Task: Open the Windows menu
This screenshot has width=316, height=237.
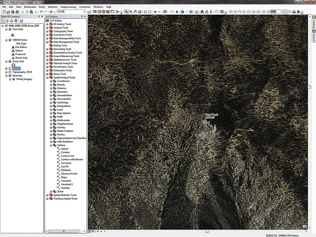Action: [98, 7]
